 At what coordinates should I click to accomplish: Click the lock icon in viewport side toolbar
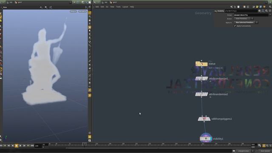point(90,20)
